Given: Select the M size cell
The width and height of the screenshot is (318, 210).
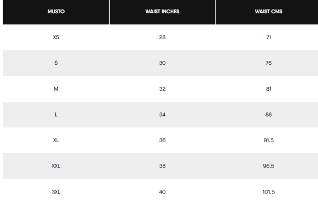Looking at the screenshot, I should [x=56, y=89].
